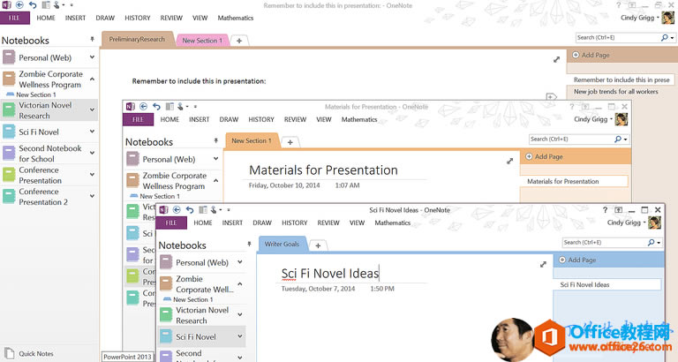Image resolution: width=678 pixels, height=362 pixels.
Task: Open Quick Notes at the bottom left
Action: (x=29, y=353)
